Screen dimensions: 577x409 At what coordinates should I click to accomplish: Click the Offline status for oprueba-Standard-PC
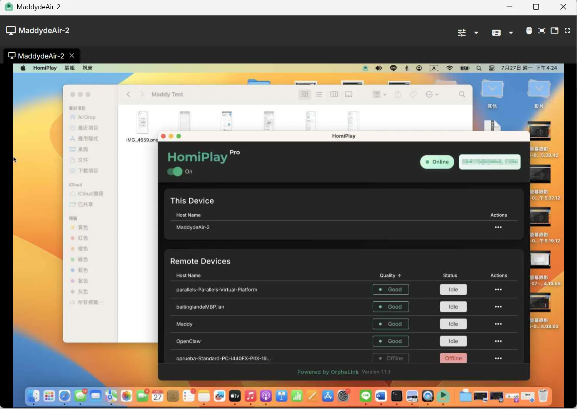coord(453,358)
